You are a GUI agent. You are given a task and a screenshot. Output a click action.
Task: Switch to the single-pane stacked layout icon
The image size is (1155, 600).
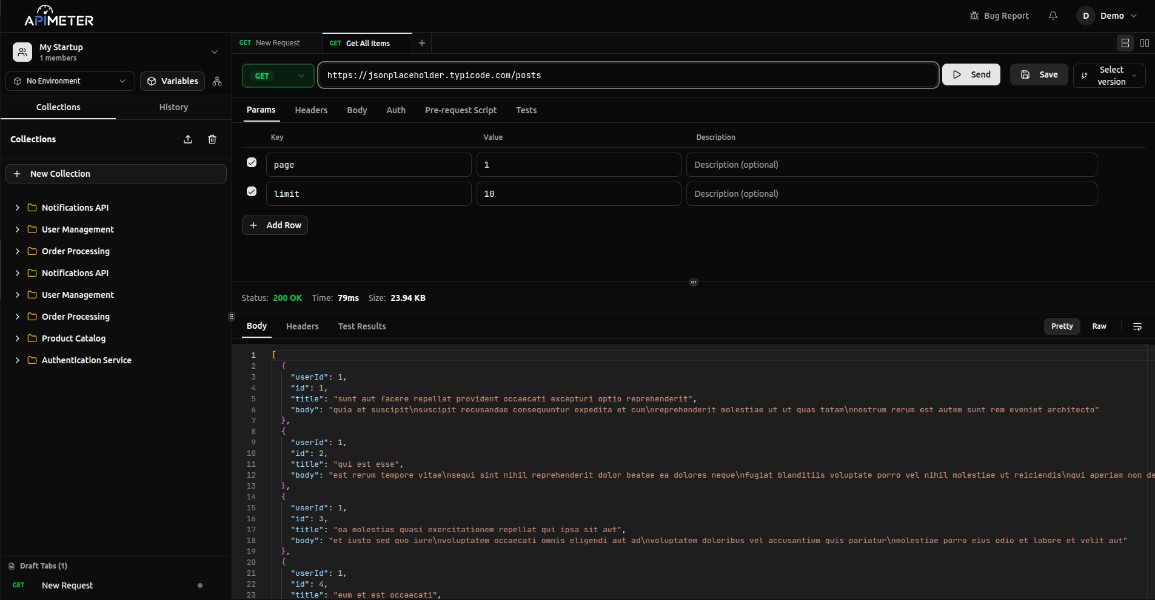[1125, 43]
